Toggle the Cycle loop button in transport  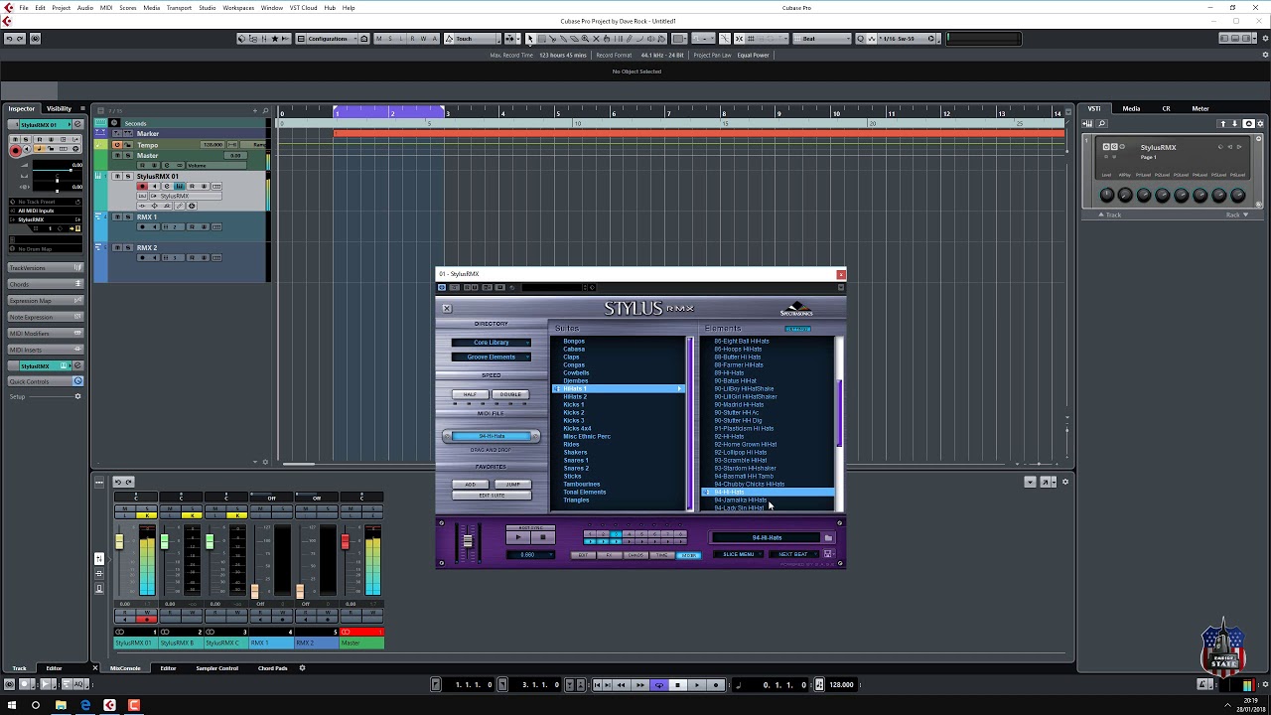[x=659, y=684]
